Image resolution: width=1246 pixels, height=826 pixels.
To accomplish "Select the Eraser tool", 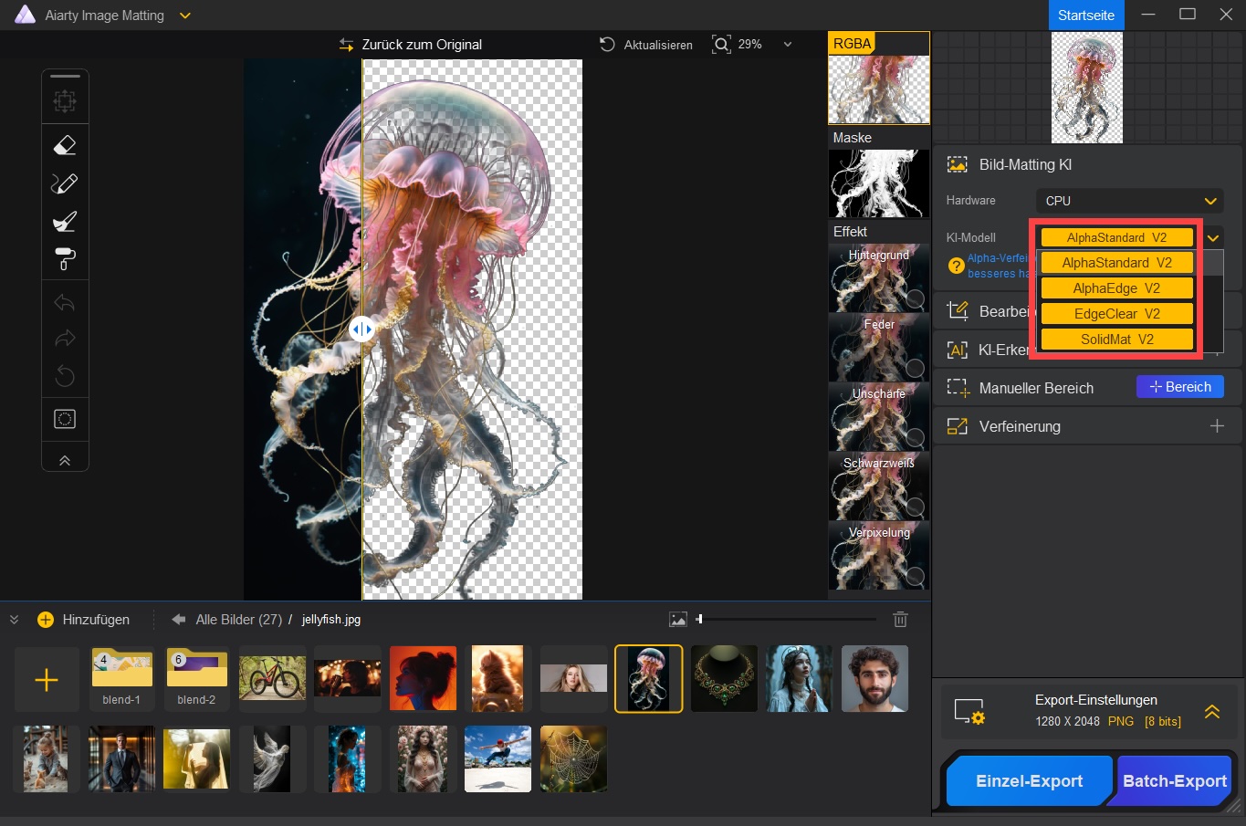I will [x=65, y=145].
